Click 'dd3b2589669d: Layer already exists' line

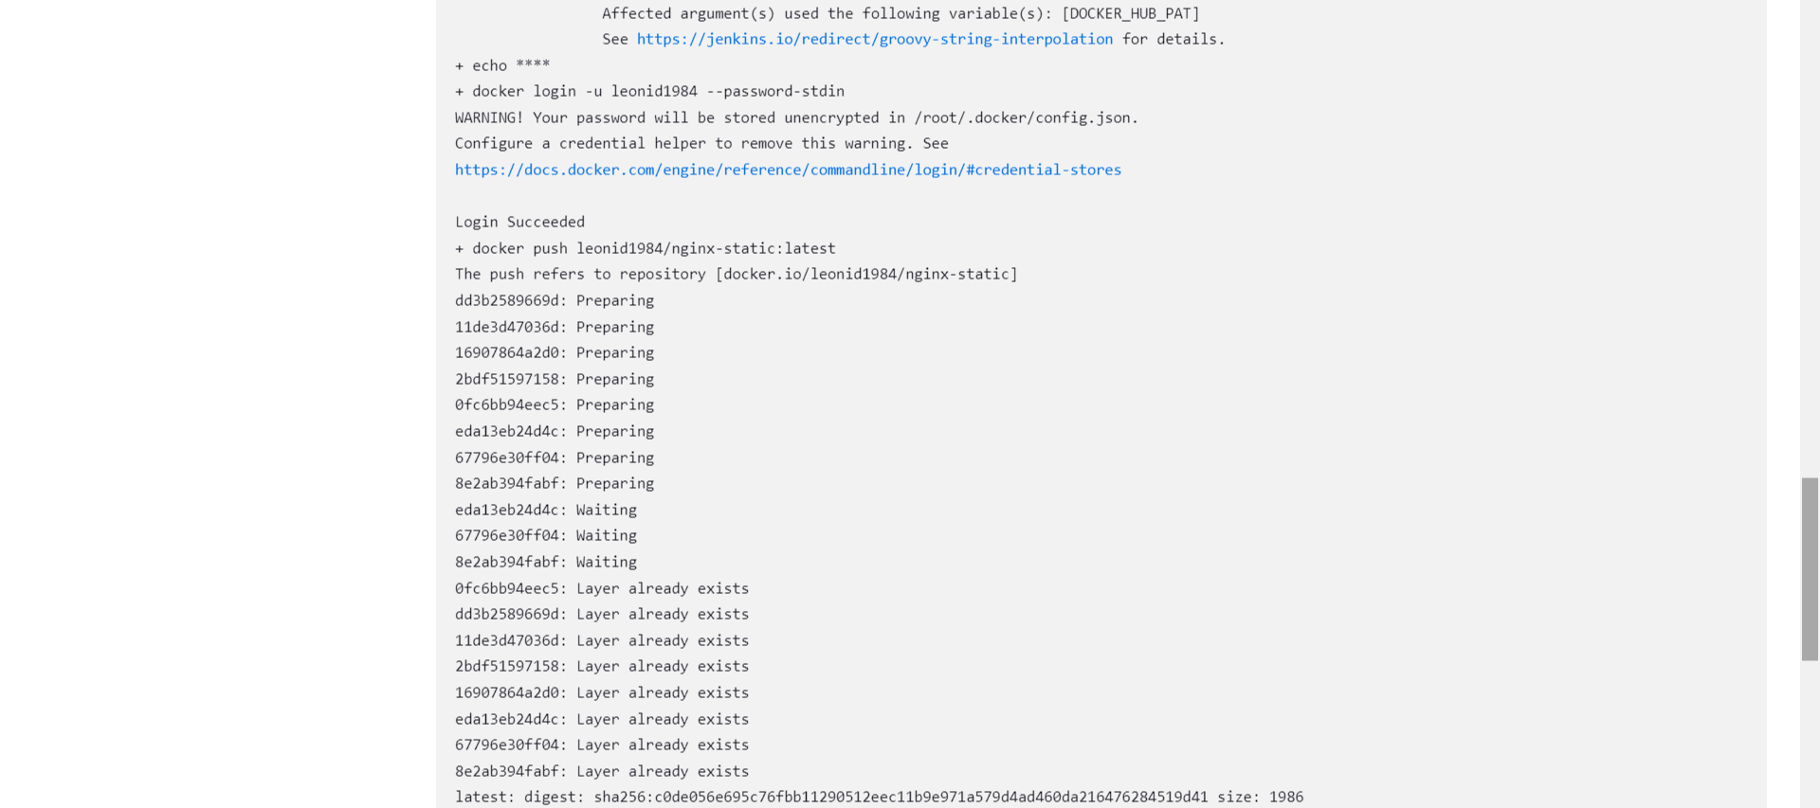[x=602, y=614]
